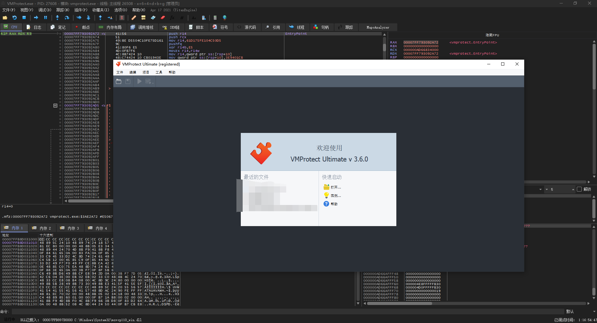Restart the debugged program via toolbar icon
Image resolution: width=597 pixels, height=323 pixels.
14,18
